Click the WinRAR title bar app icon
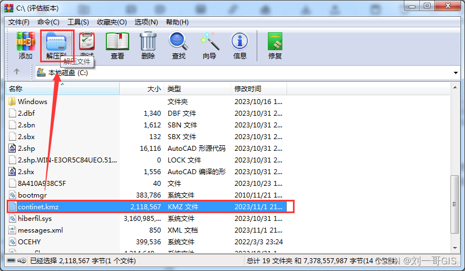 tap(9, 8)
